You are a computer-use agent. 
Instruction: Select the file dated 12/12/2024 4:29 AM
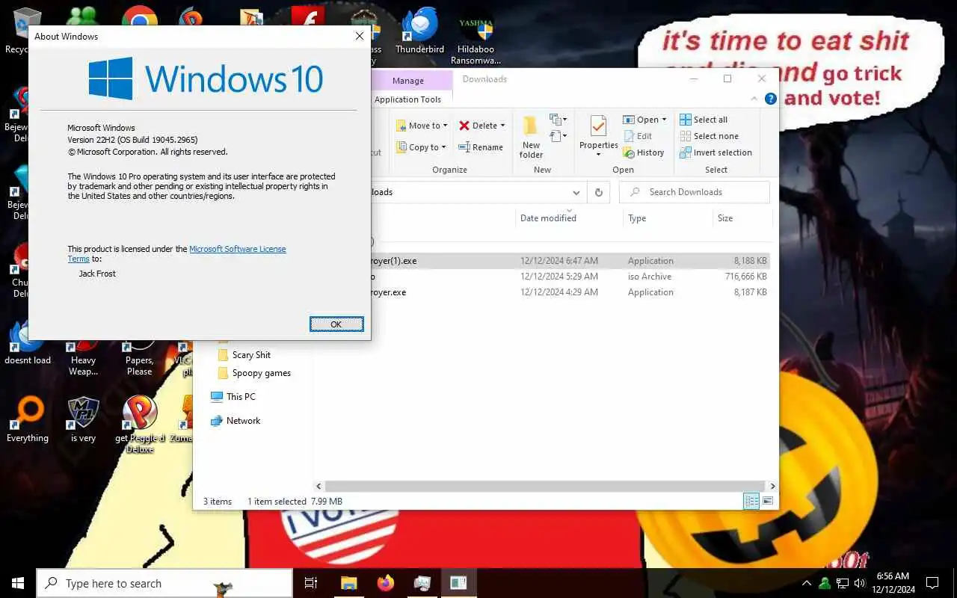[x=570, y=292]
